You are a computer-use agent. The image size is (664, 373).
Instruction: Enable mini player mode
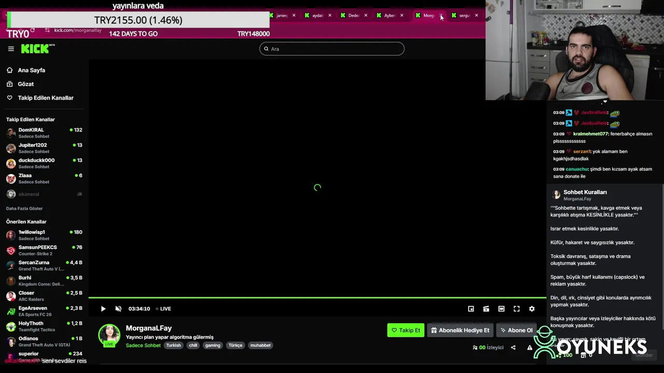pos(471,309)
